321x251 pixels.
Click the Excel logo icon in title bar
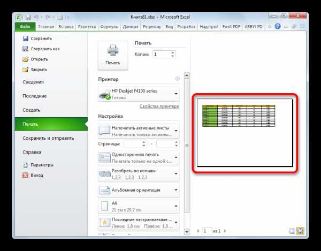pyautogui.click(x=18, y=17)
